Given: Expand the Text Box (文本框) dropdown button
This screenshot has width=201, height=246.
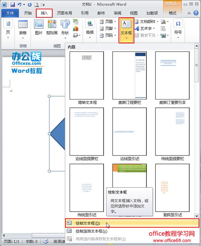Looking at the screenshot, I should [x=126, y=30].
